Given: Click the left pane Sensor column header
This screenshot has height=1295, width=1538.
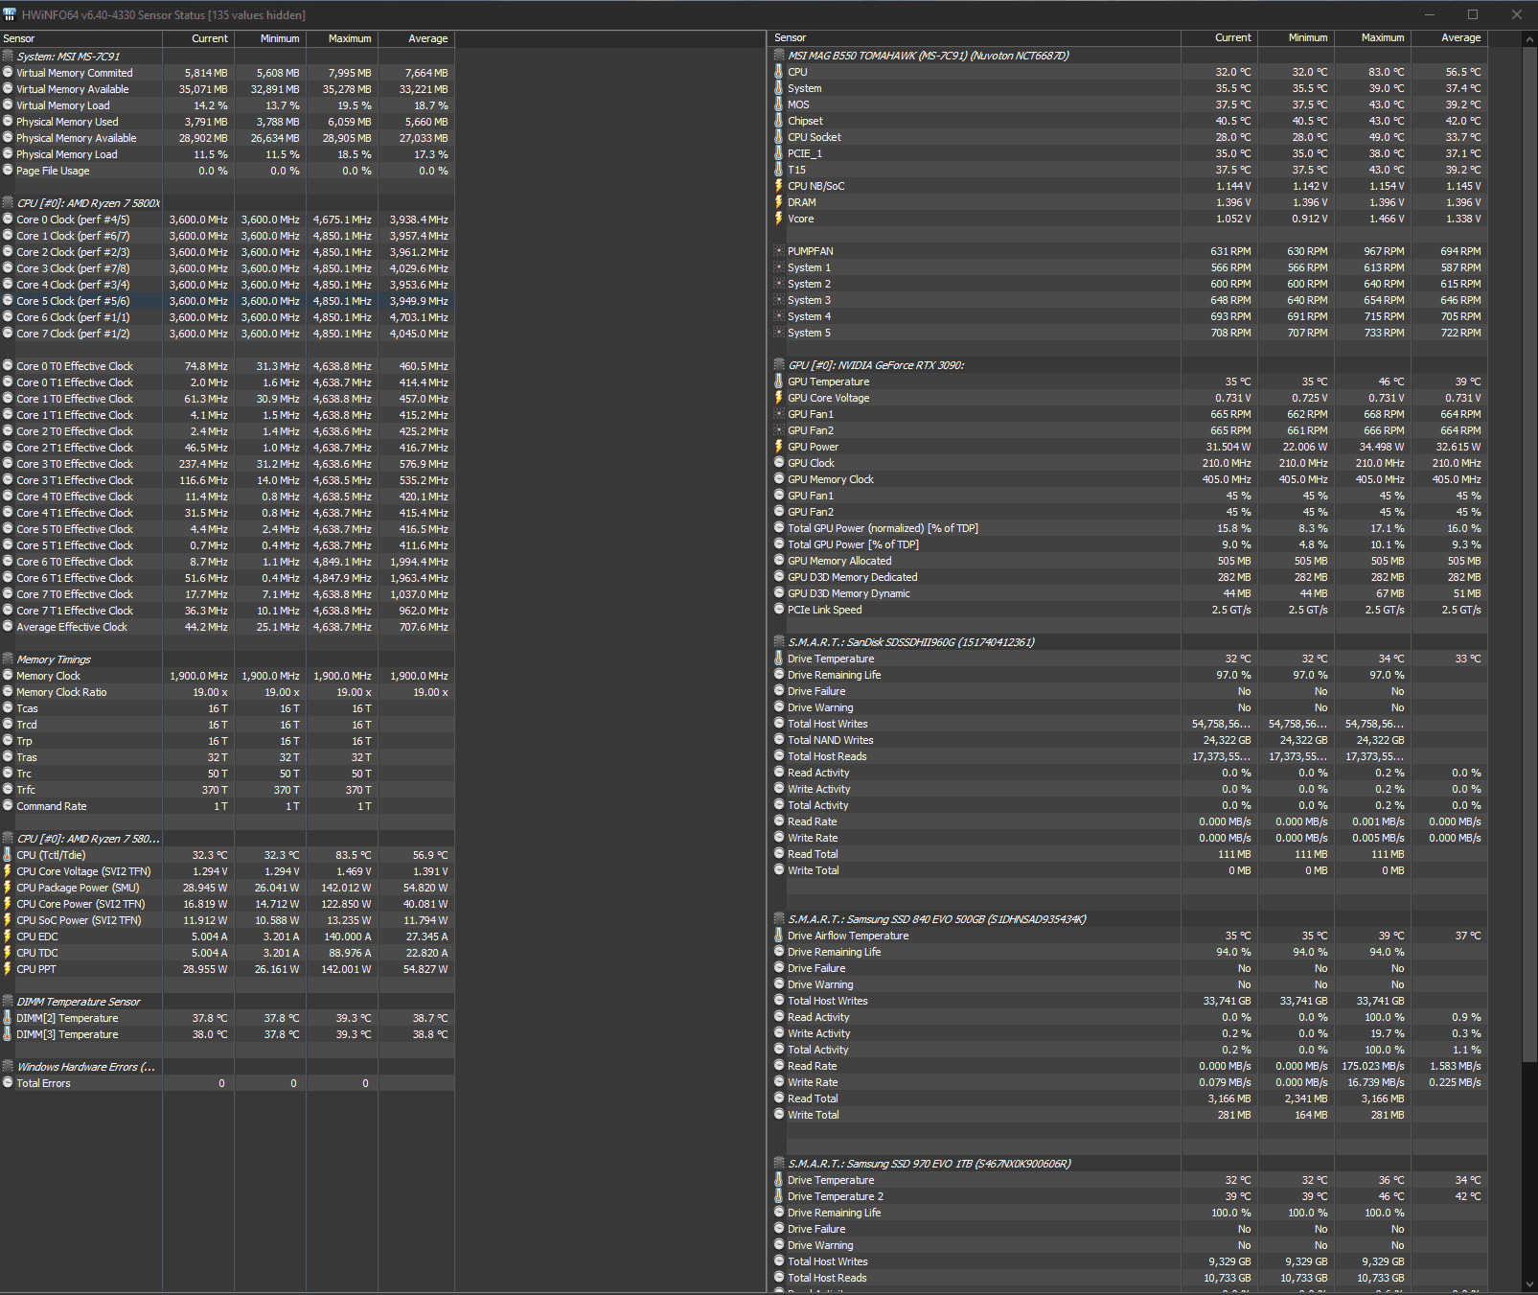Looking at the screenshot, I should click(x=81, y=38).
